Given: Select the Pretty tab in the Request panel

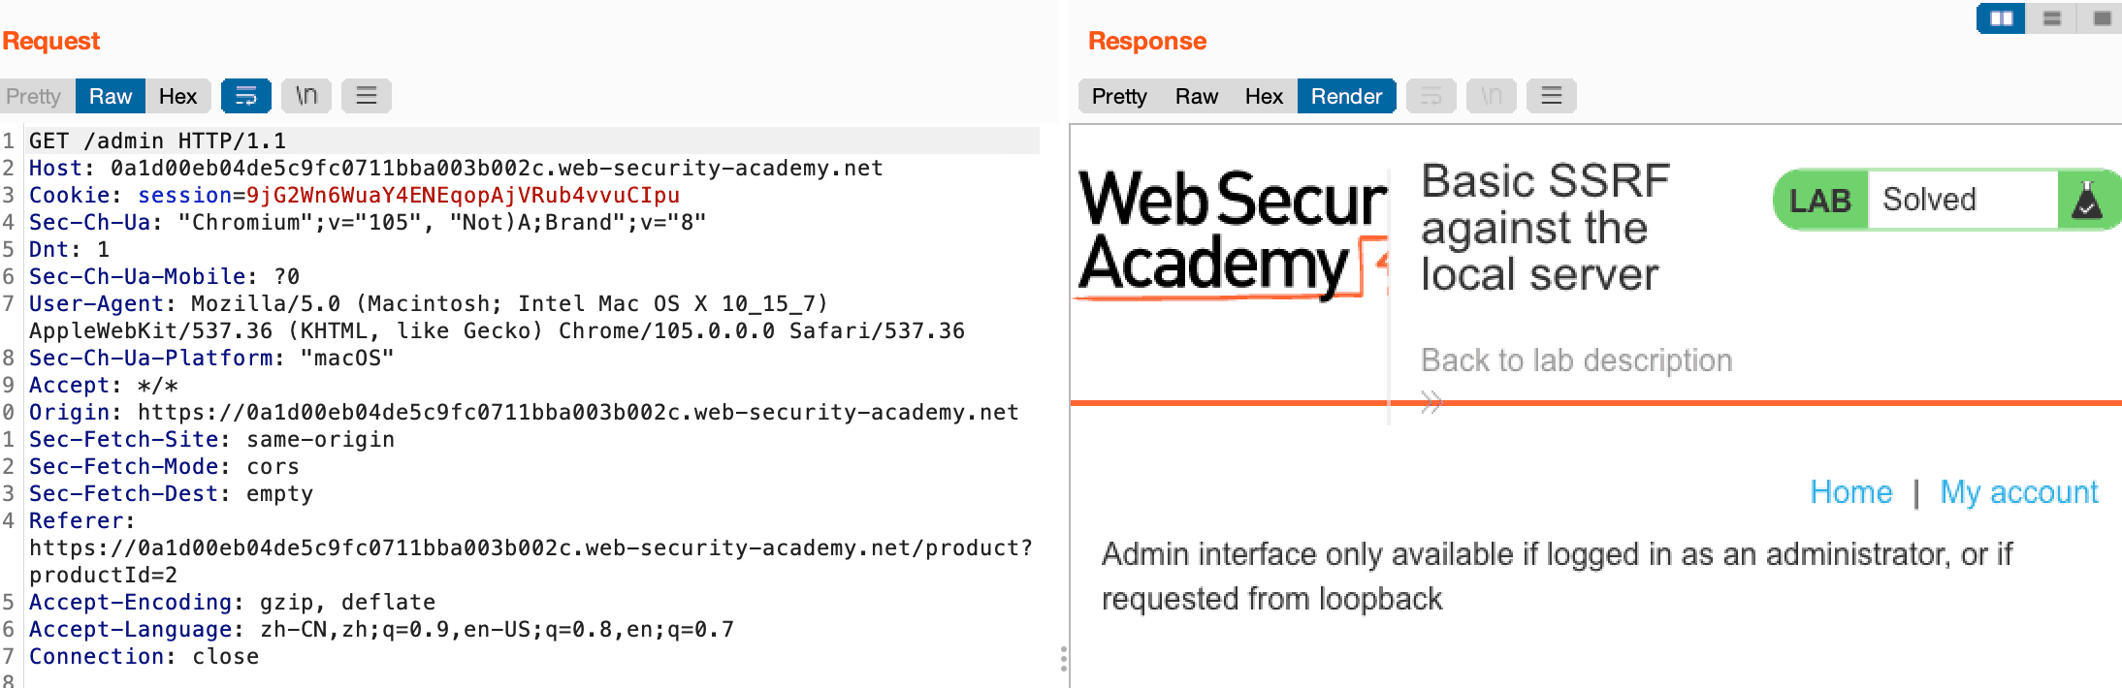Looking at the screenshot, I should (34, 96).
